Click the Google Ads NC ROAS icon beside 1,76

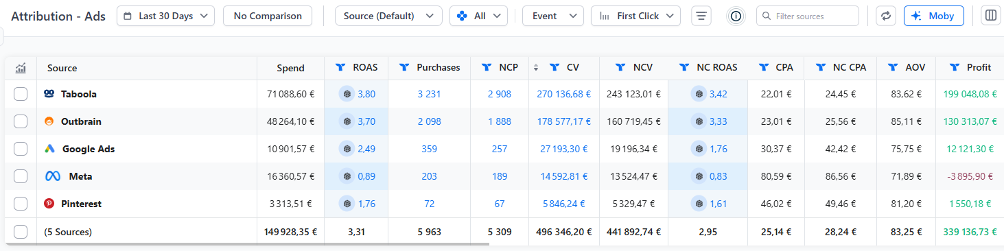(699, 149)
